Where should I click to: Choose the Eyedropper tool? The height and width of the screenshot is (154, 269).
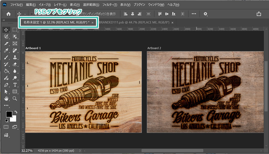coord(7,50)
